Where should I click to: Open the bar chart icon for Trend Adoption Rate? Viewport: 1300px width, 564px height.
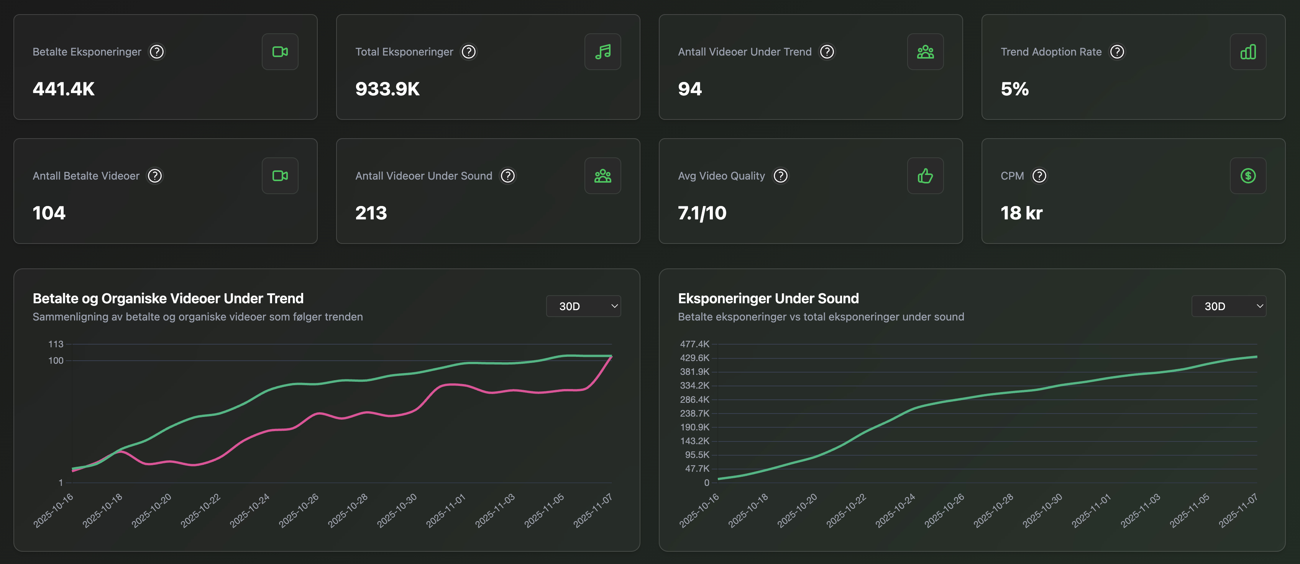point(1248,51)
